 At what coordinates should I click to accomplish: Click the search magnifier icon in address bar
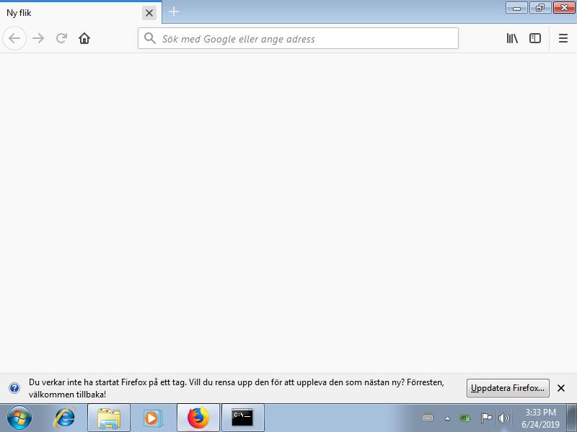tap(150, 38)
